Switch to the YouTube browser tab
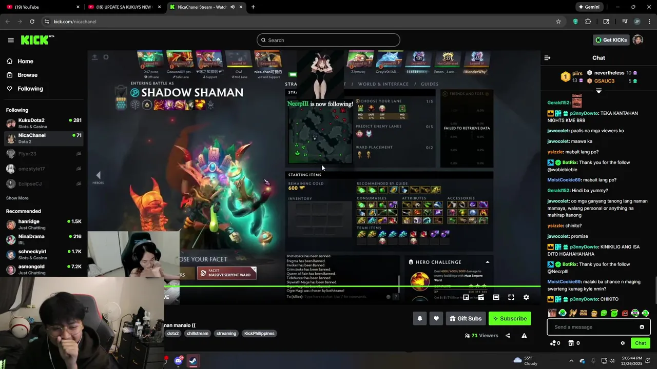The height and width of the screenshot is (369, 657). tap(43, 7)
